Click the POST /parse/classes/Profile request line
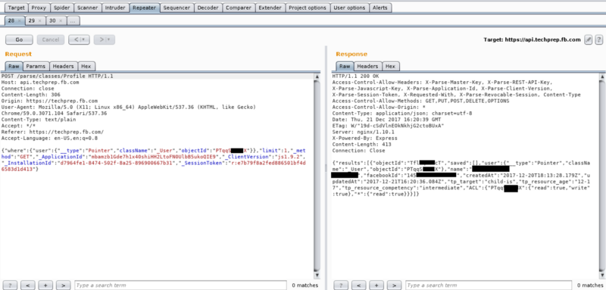The height and width of the screenshot is (290, 606). (x=58, y=76)
